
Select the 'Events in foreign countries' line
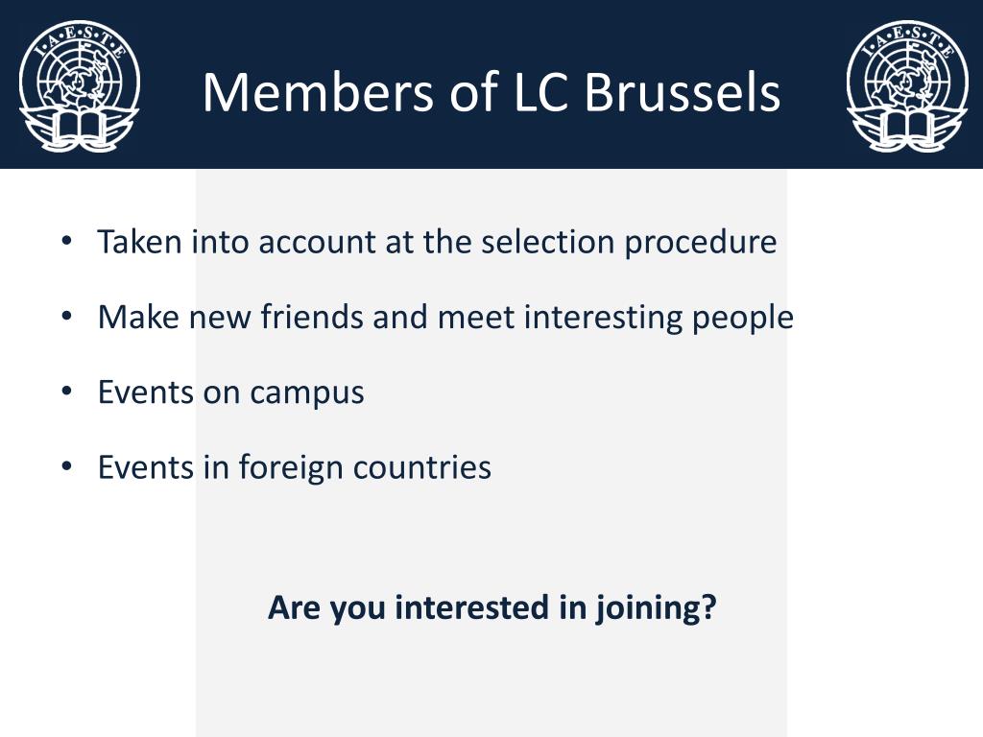(x=294, y=468)
